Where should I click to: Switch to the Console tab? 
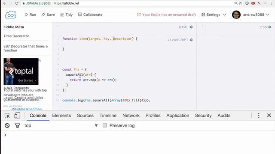(x=38, y=115)
